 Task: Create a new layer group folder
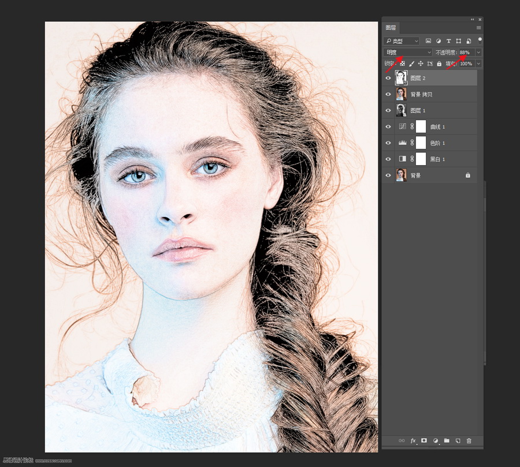coord(447,440)
